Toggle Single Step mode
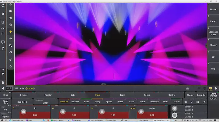This screenshot has height=122, width=219. pos(5,102)
